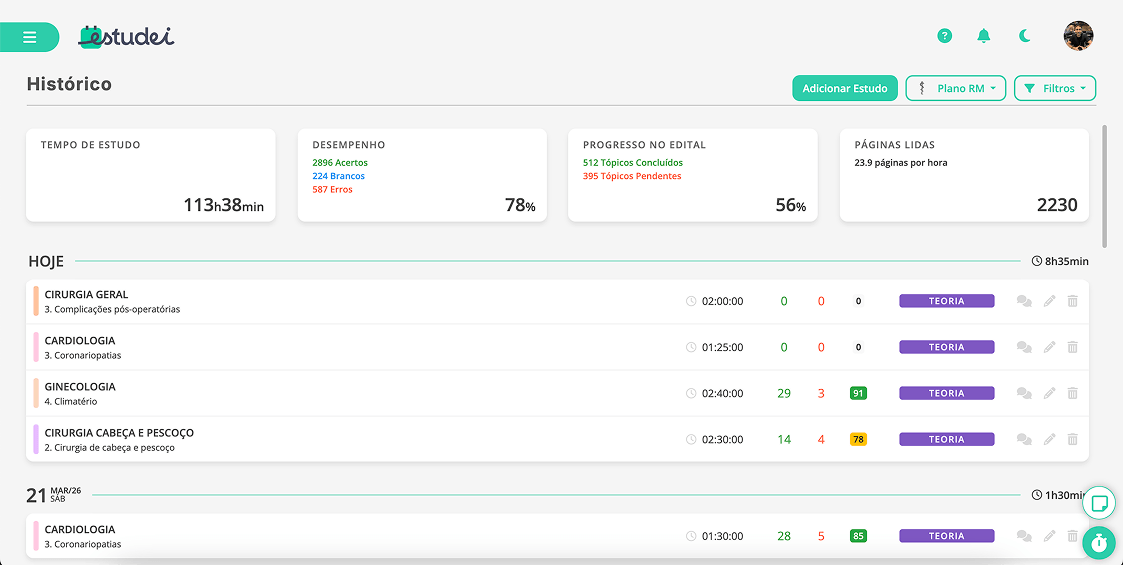The height and width of the screenshot is (565, 1124).
Task: Open the Filtros dropdown
Action: click(x=1054, y=88)
